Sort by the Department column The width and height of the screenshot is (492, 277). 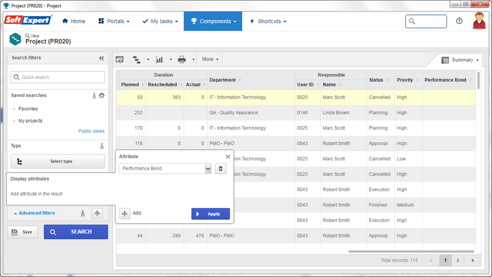(225, 80)
